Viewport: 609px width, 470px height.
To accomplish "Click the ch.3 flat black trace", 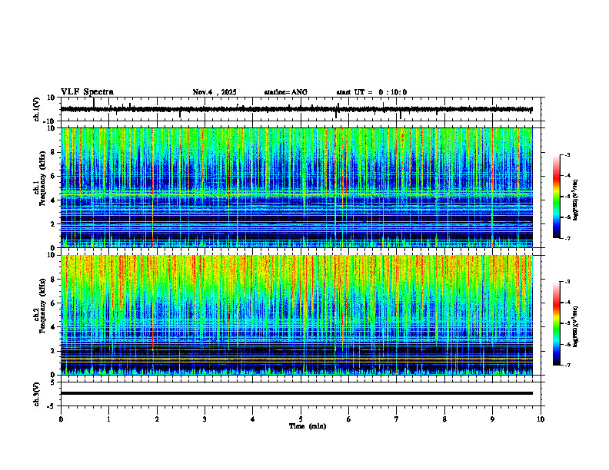I will 296,393.
